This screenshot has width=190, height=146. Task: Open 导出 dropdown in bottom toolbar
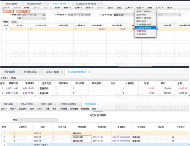tap(13, 109)
